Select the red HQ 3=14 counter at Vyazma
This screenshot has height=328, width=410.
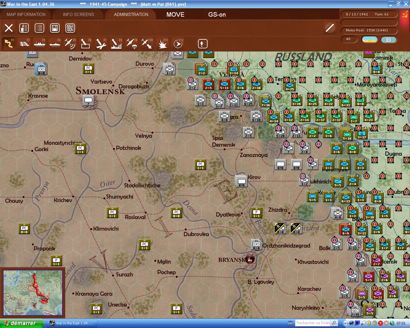[234, 69]
